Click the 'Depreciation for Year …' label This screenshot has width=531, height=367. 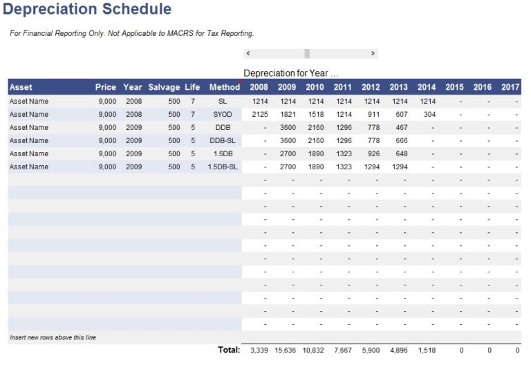pos(291,73)
